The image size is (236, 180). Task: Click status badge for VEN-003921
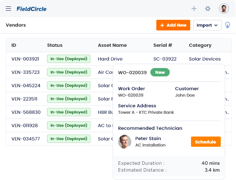point(69,59)
